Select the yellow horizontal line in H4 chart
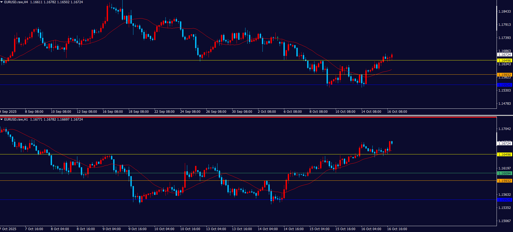 242,60
